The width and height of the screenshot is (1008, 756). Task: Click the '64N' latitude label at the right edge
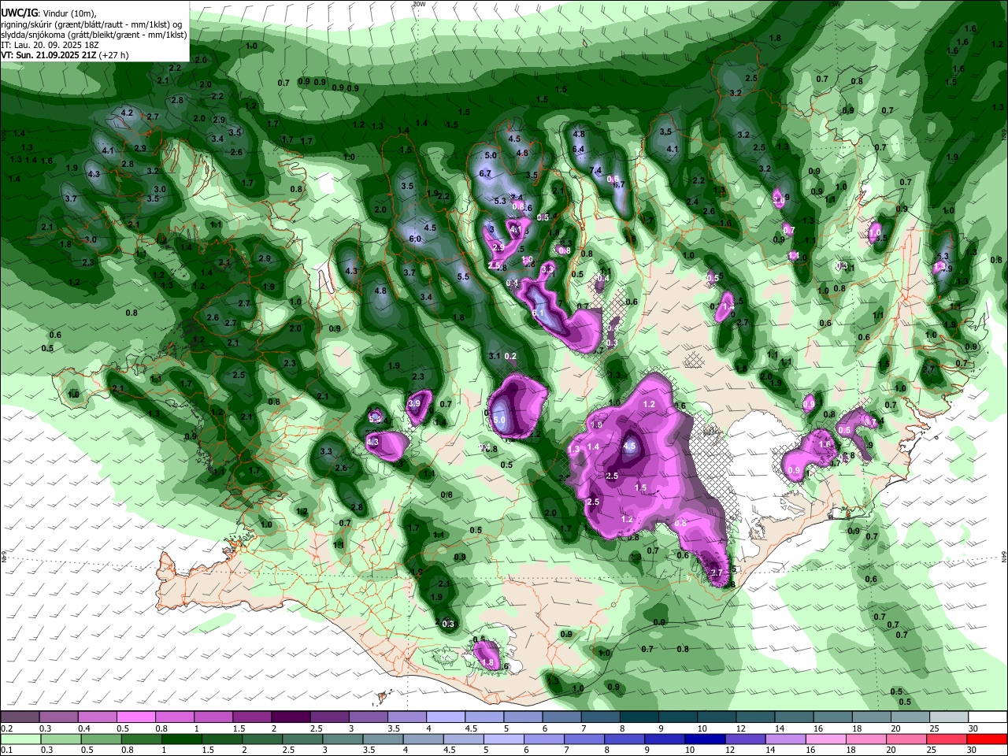click(1004, 557)
